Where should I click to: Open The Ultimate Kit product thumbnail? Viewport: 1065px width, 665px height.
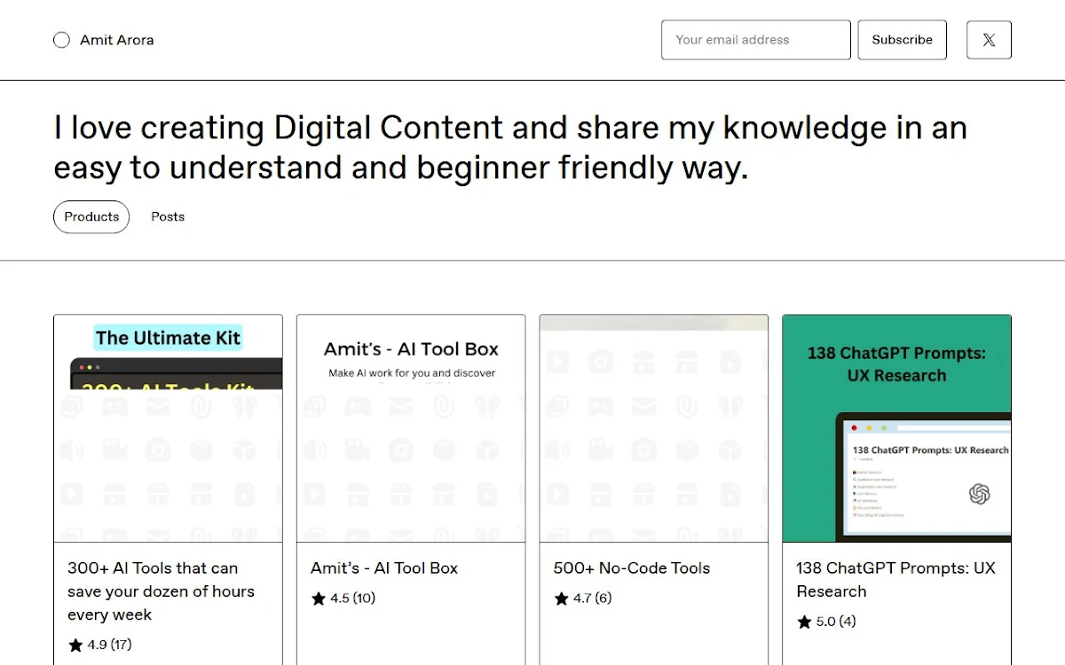pyautogui.click(x=169, y=428)
